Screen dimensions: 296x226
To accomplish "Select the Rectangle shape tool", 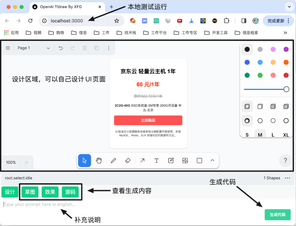I will click(x=199, y=161).
